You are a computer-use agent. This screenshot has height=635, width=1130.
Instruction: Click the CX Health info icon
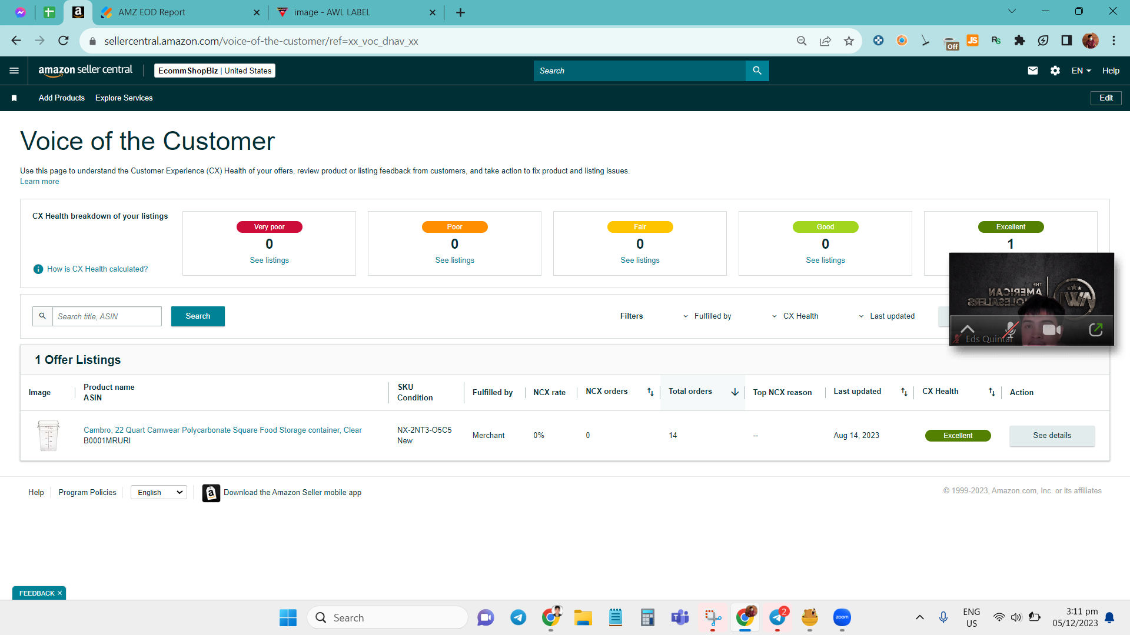[x=38, y=269]
